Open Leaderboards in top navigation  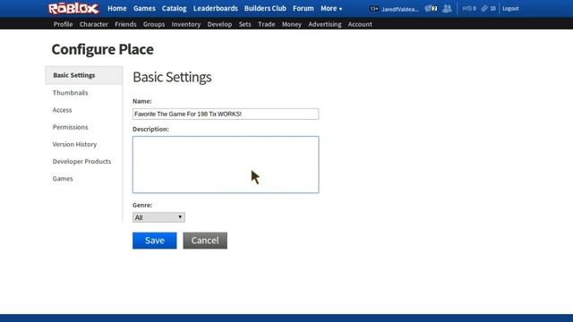click(215, 8)
